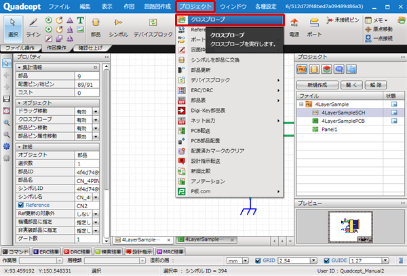Click the layers stack icon in project panel

tap(326, 69)
